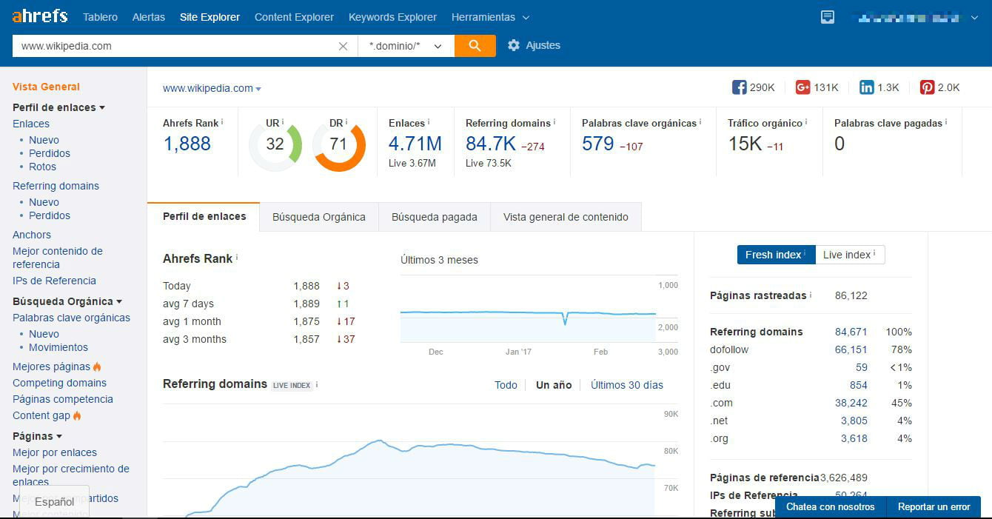This screenshot has height=519, width=992.
Task: Open the *.dominio/* mode dropdown
Action: [x=406, y=46]
